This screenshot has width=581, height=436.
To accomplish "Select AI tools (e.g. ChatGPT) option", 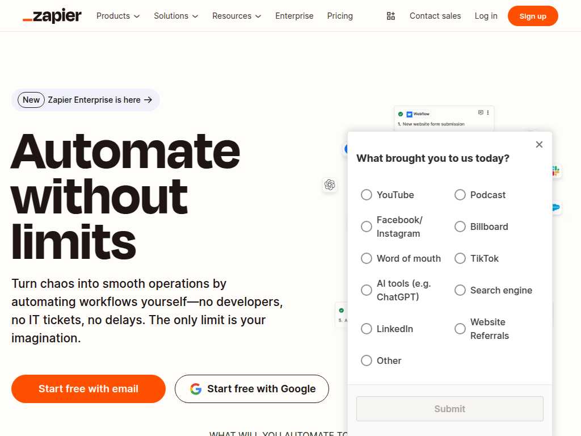I will [x=367, y=290].
